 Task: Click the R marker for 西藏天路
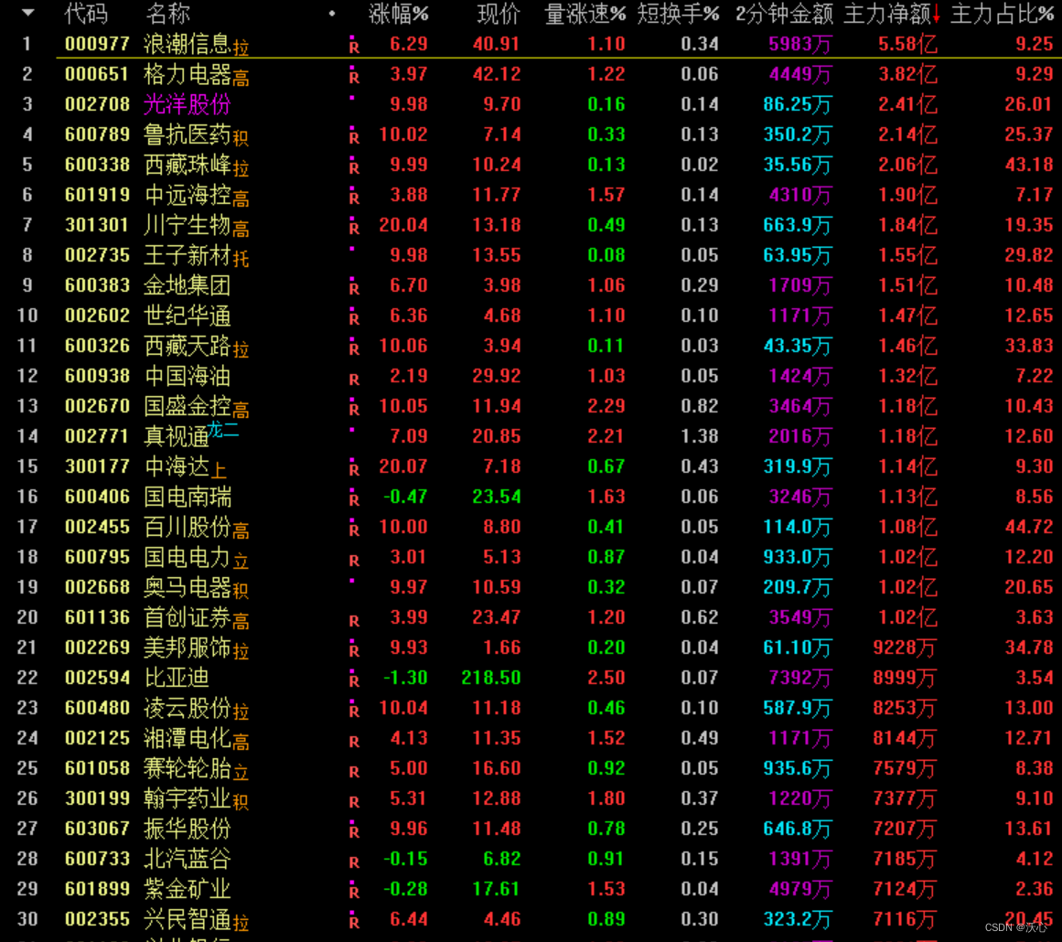(x=354, y=348)
